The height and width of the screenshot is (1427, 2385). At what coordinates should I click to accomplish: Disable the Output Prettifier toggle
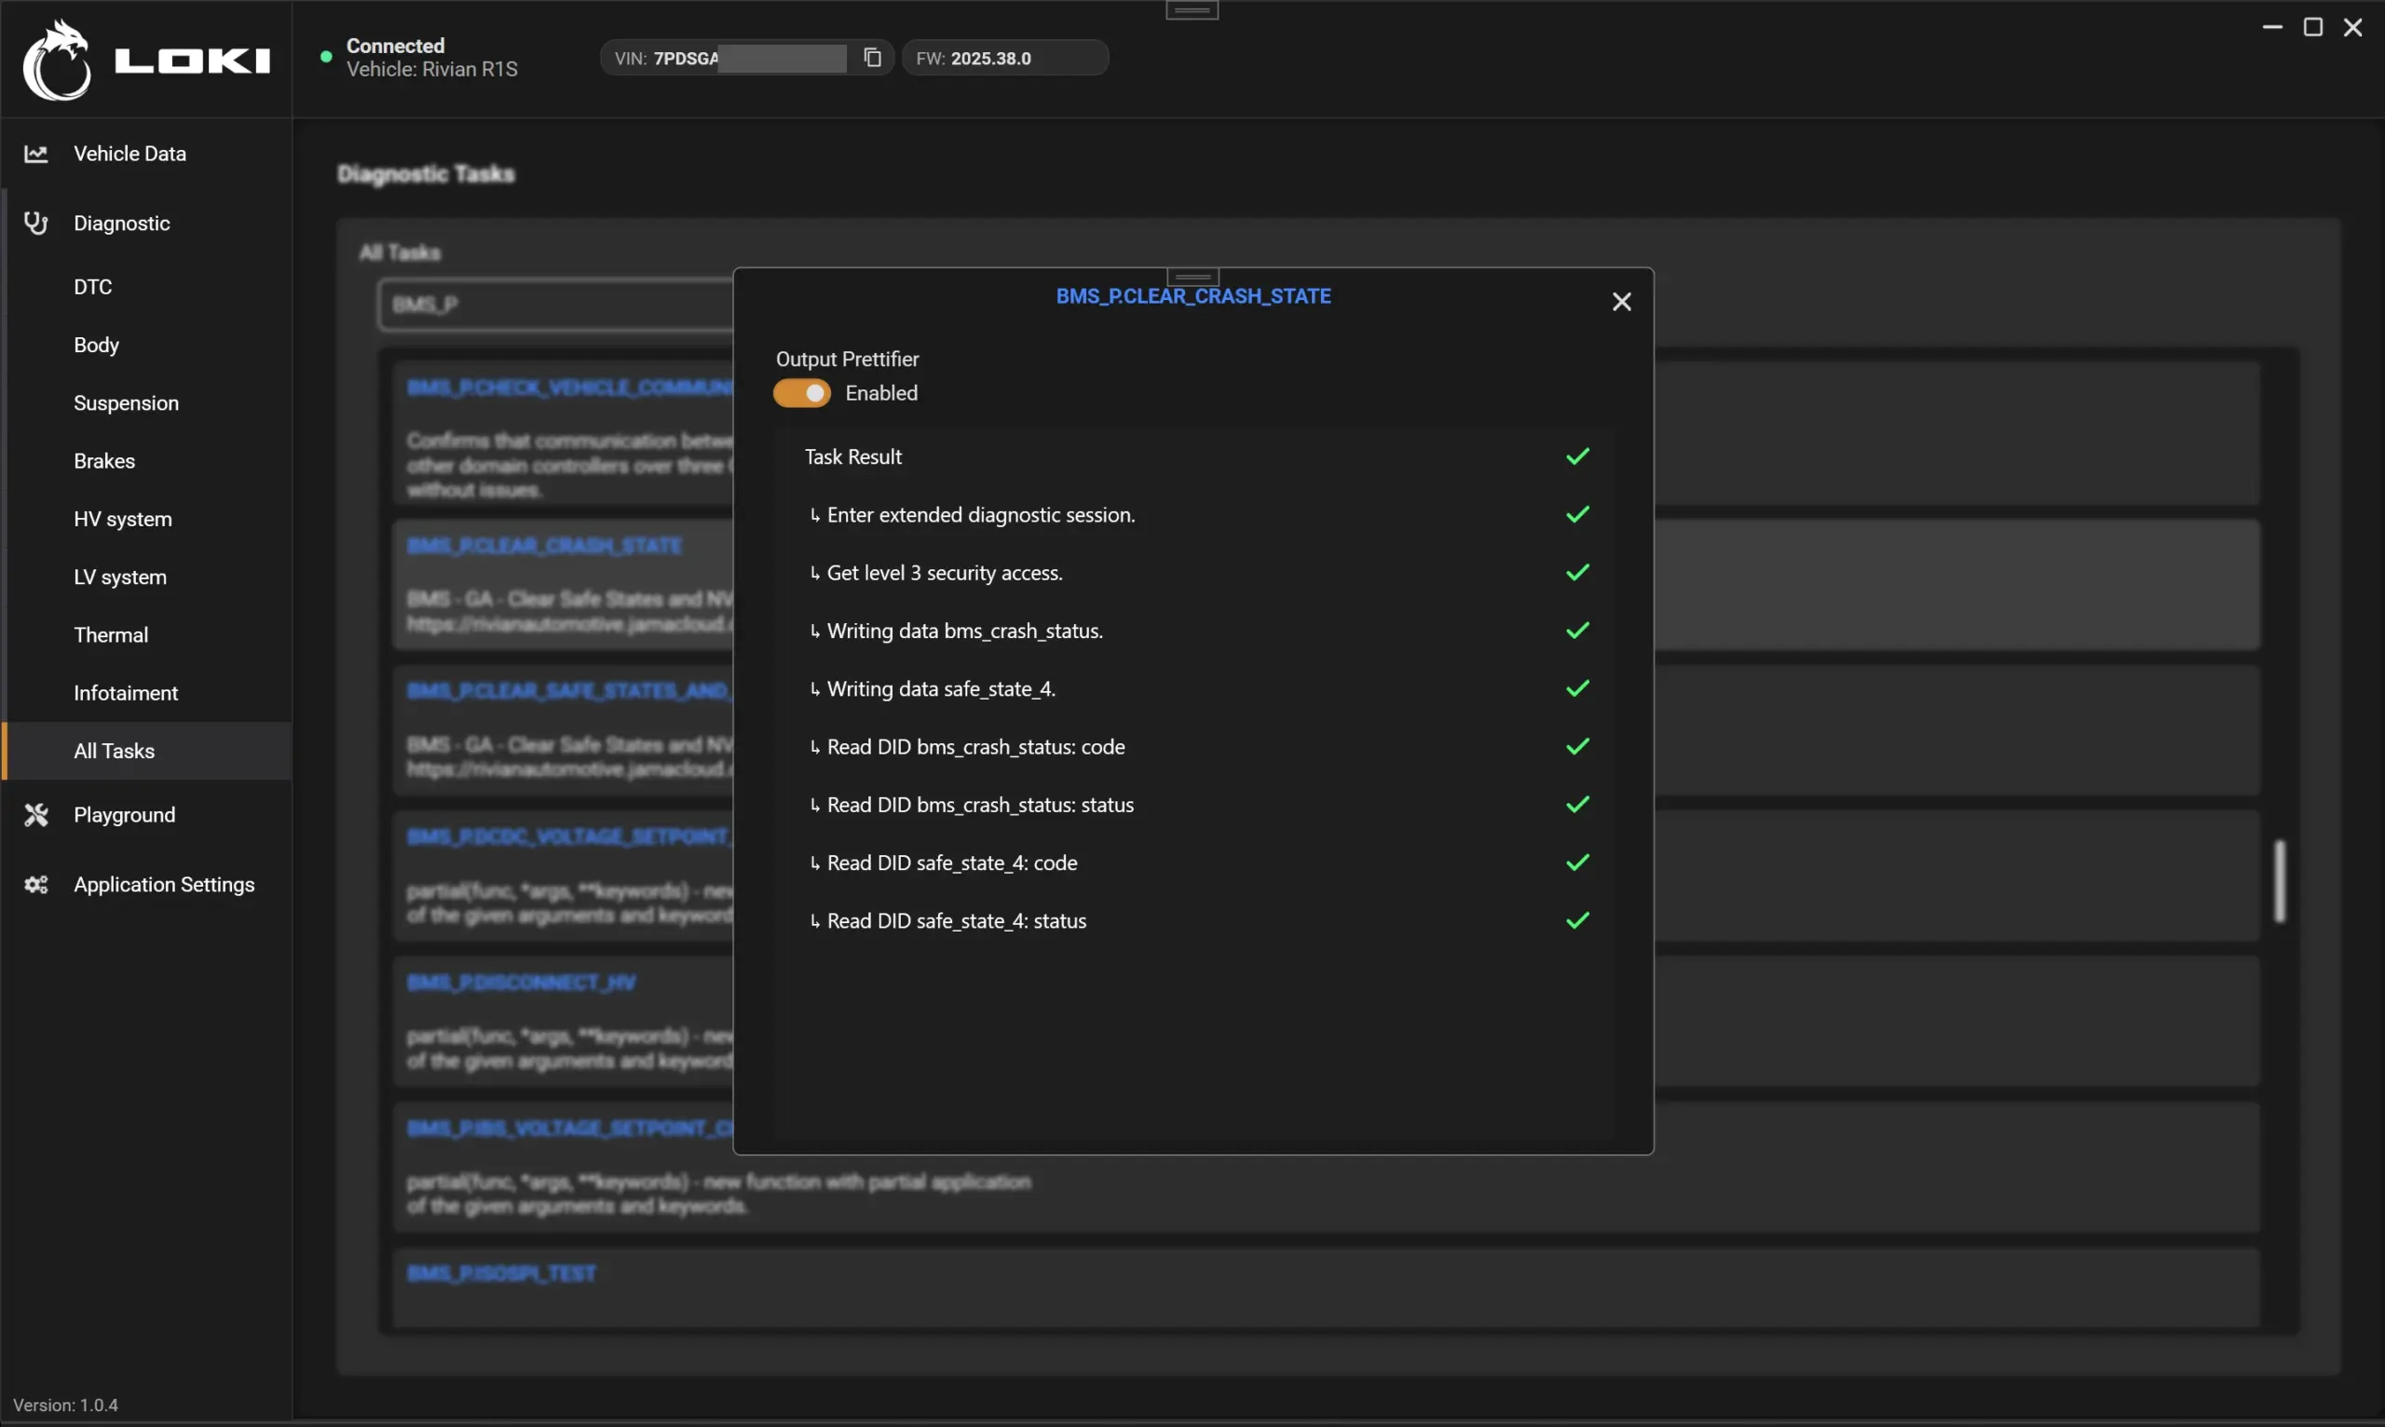point(802,393)
